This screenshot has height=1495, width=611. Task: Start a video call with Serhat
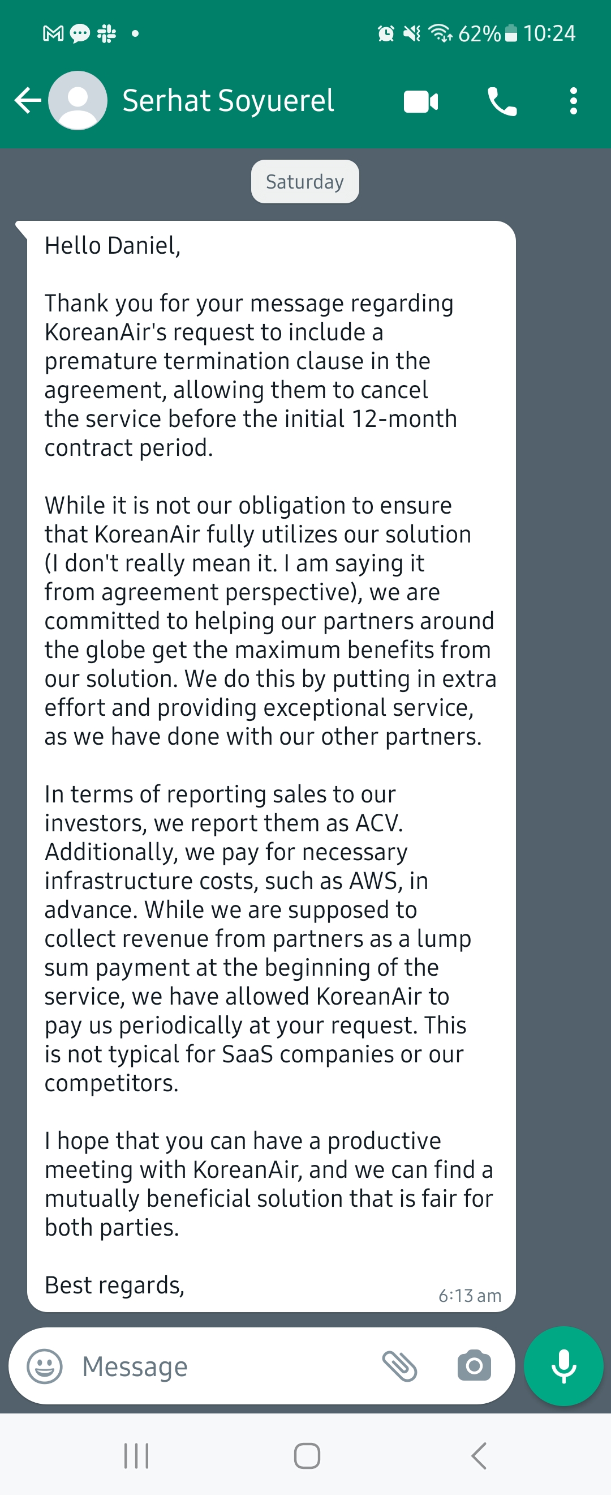421,102
